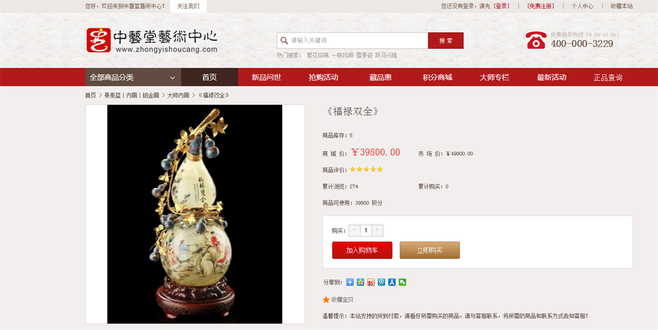Focus the keyword search input field
The width and height of the screenshot is (658, 330).
point(353,41)
